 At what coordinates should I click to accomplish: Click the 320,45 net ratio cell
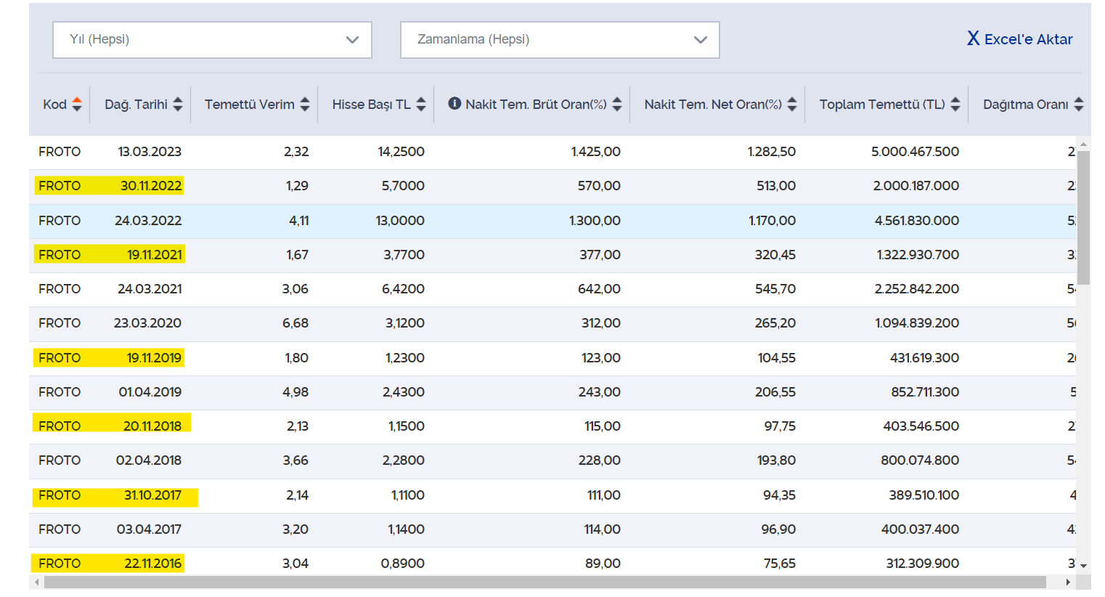[x=775, y=255]
